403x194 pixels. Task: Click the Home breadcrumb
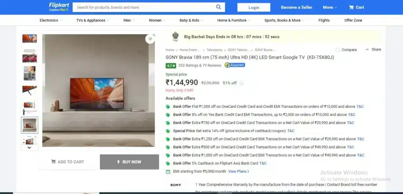point(170,50)
